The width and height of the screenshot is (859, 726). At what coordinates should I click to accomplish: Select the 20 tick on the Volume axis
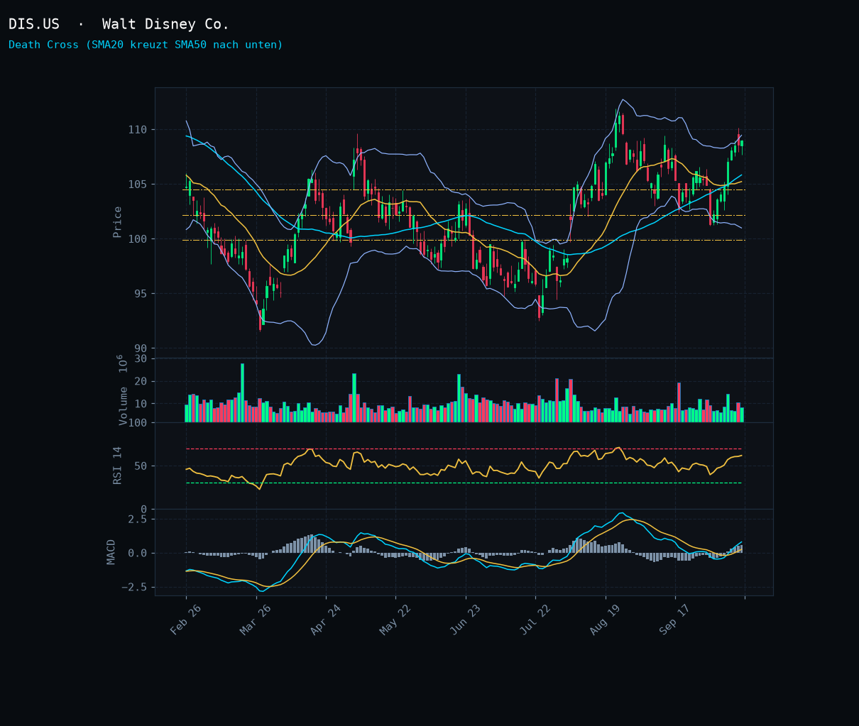coord(141,382)
